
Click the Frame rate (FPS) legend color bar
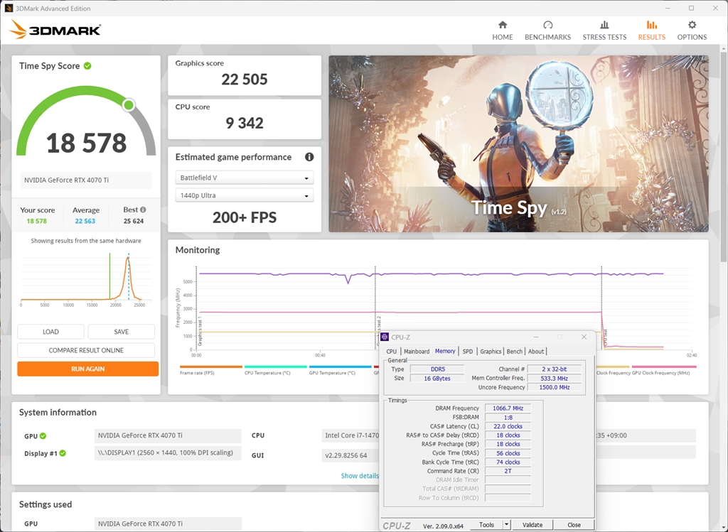(210, 367)
